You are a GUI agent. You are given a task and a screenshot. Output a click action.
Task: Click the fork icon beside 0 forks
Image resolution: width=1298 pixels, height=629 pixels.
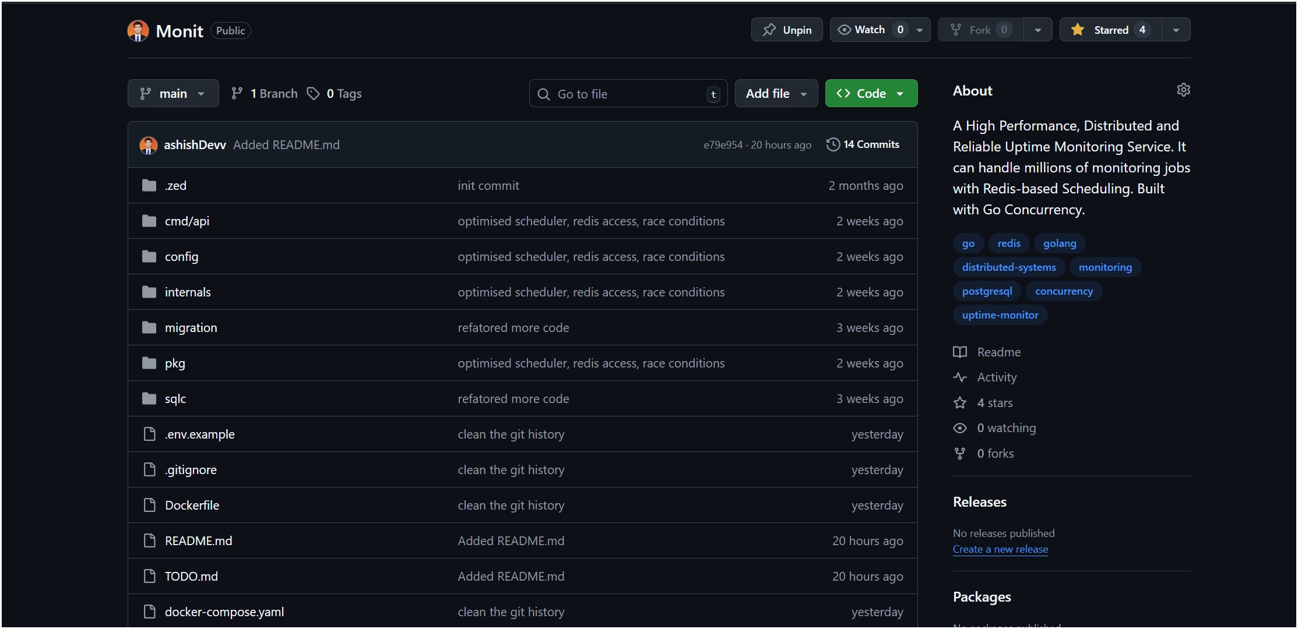959,453
